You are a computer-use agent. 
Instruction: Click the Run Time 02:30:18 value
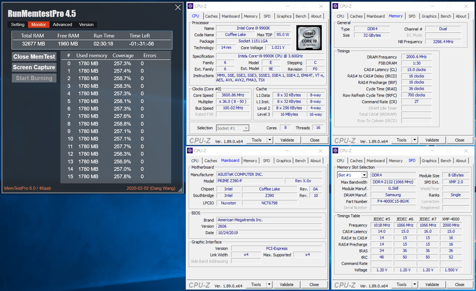(x=103, y=44)
